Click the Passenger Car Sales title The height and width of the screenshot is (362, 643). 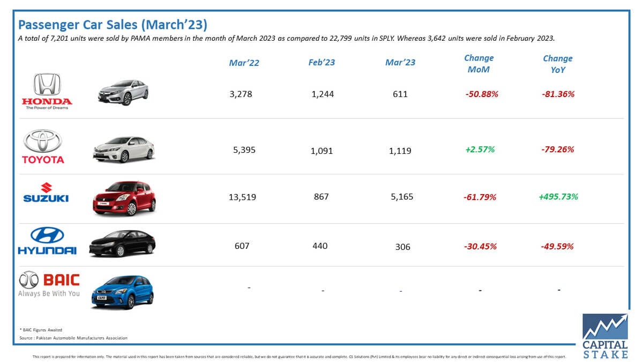113,25
